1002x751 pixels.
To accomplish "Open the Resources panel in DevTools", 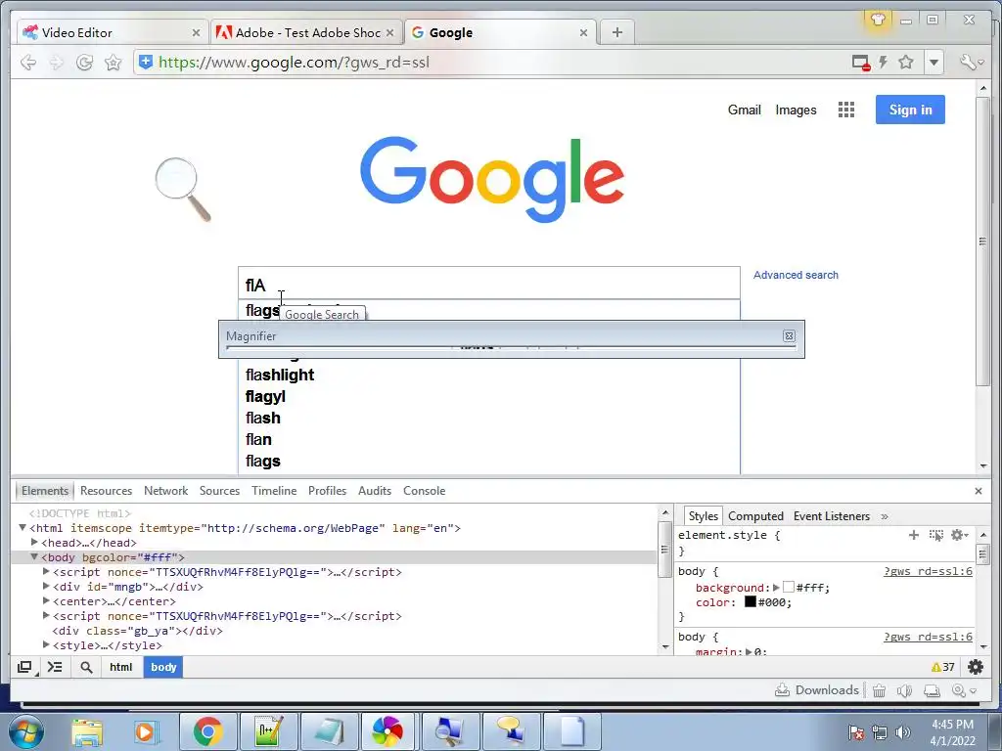I will pyautogui.click(x=106, y=491).
